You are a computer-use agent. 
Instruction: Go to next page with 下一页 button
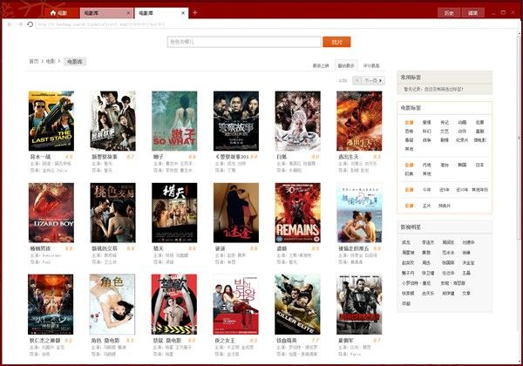pos(373,80)
